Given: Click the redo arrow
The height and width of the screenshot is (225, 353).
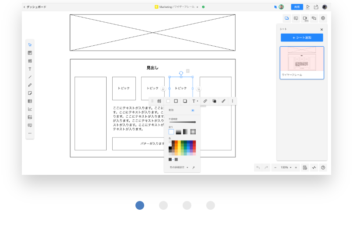Looking at the screenshot, I should coord(266,167).
